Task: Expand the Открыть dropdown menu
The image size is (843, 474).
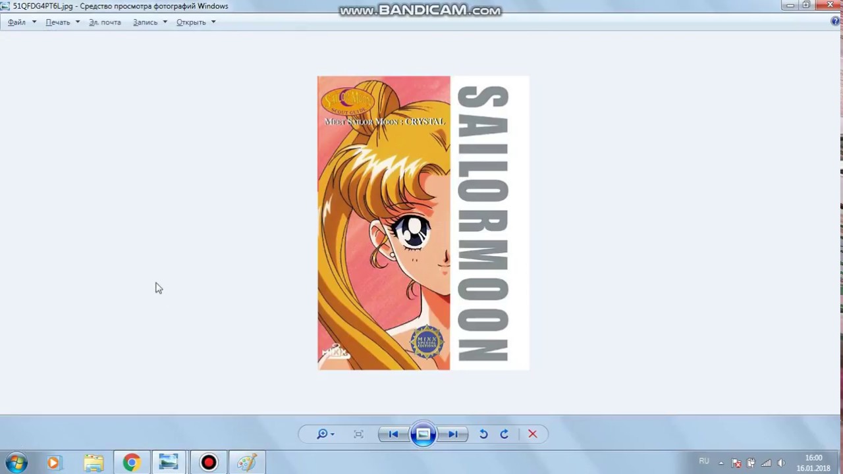Action: click(x=196, y=22)
